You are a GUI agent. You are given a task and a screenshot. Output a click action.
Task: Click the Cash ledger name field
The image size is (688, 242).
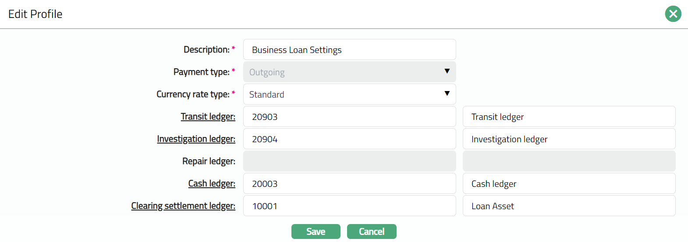point(569,183)
